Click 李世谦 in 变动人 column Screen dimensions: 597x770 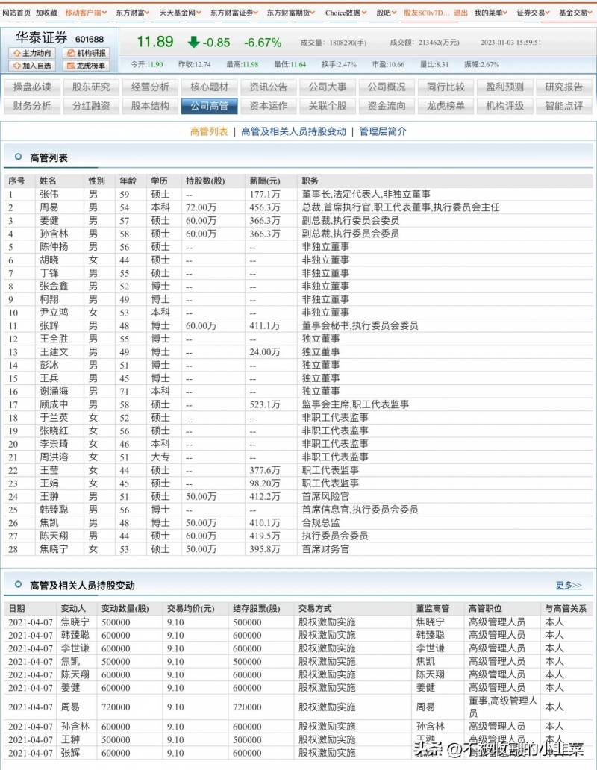pos(75,648)
